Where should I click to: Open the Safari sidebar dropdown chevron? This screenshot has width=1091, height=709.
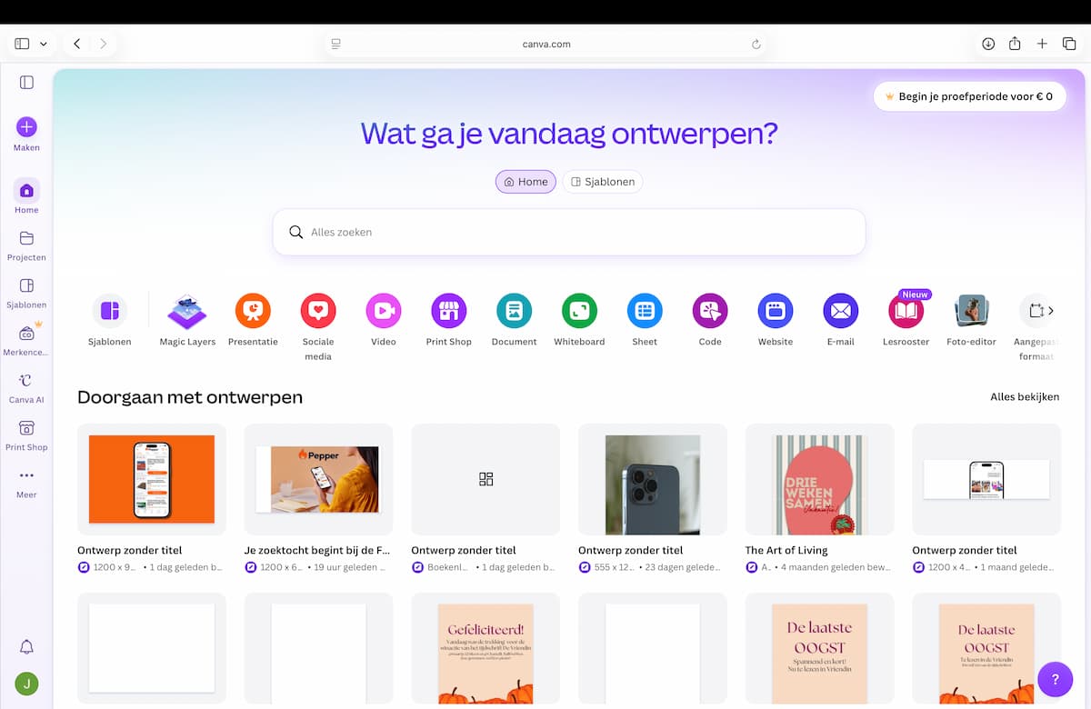43,44
